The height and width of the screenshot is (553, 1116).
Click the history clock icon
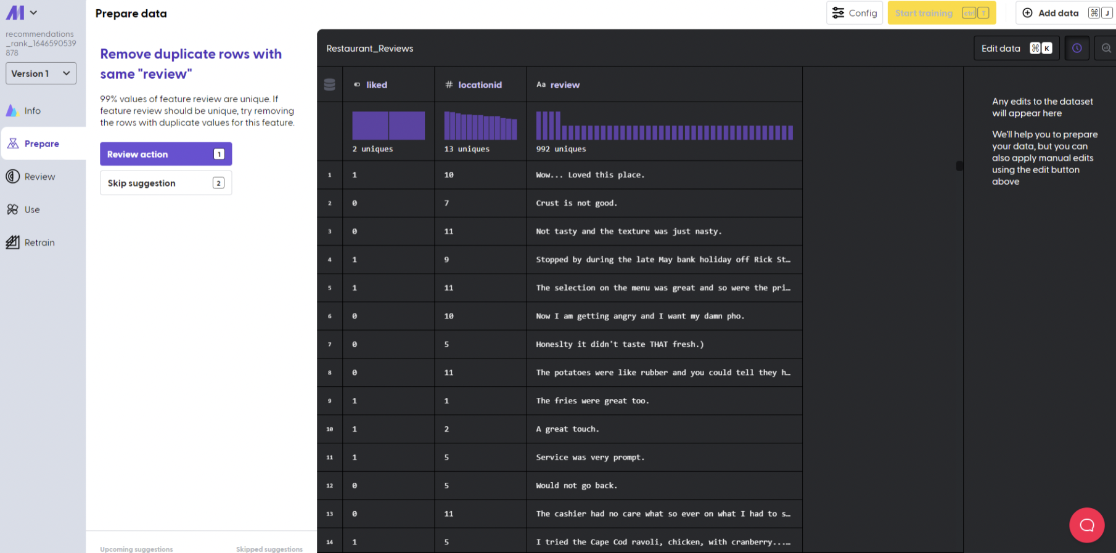tap(1077, 48)
